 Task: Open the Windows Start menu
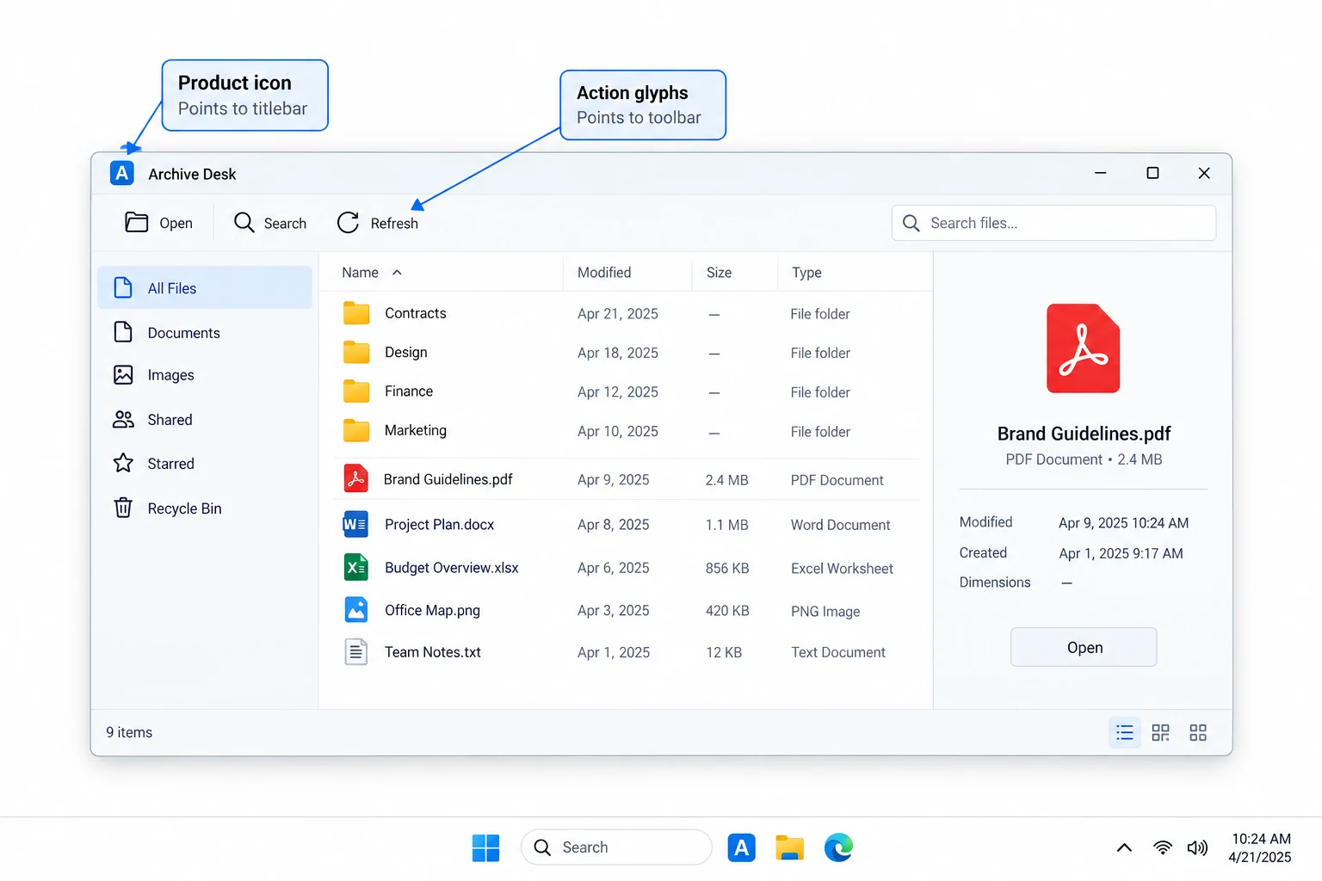pyautogui.click(x=485, y=847)
